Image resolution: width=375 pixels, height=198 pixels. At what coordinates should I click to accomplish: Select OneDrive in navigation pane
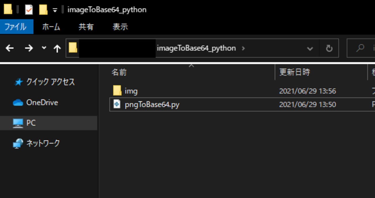click(42, 103)
